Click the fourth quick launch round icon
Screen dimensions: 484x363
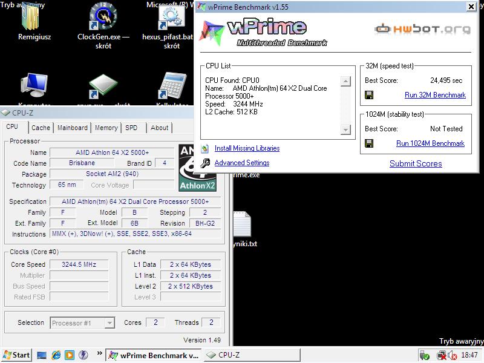[83, 355]
